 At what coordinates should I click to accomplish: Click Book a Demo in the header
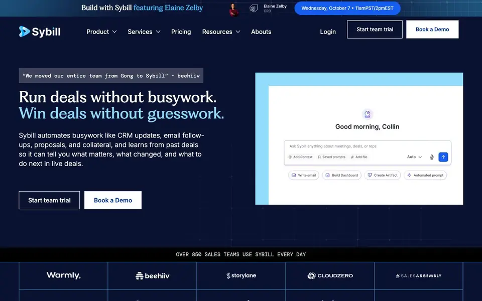[x=432, y=30]
